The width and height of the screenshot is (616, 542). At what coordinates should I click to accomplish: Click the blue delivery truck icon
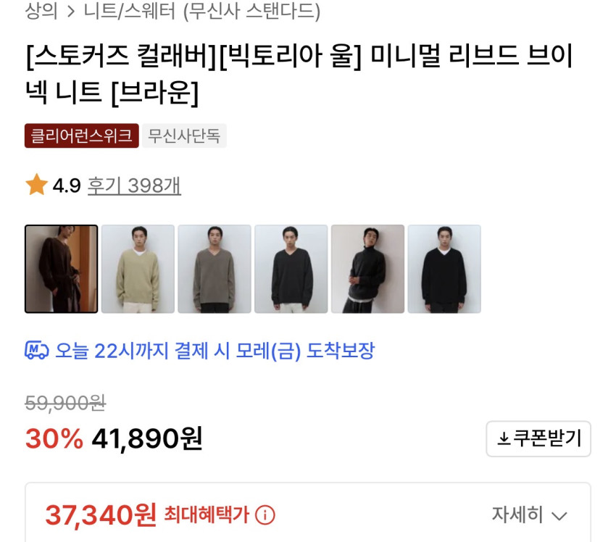pyautogui.click(x=36, y=350)
